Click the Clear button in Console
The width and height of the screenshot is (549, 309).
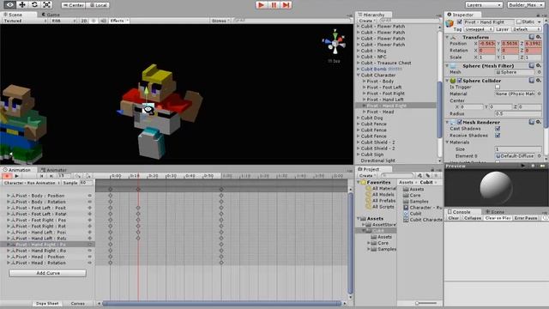(x=454, y=218)
